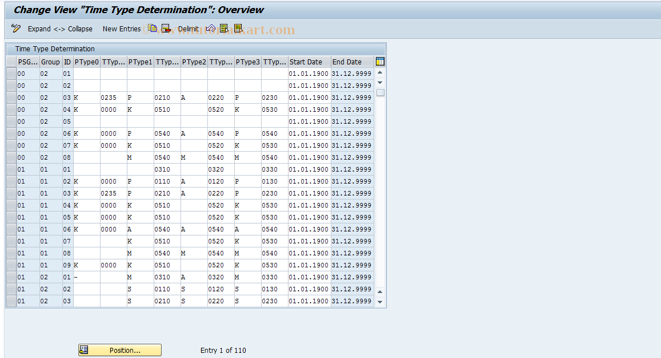Click PType1 A cell in row 01 01 06
Viewport: 661px width, 358px height.
pyautogui.click(x=141, y=229)
